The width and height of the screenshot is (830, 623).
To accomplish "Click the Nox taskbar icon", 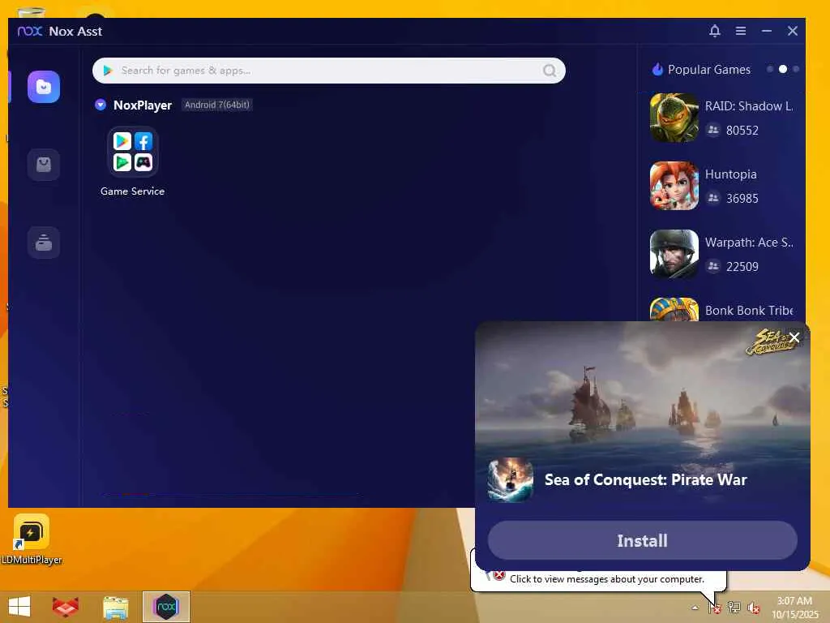I will tap(166, 607).
